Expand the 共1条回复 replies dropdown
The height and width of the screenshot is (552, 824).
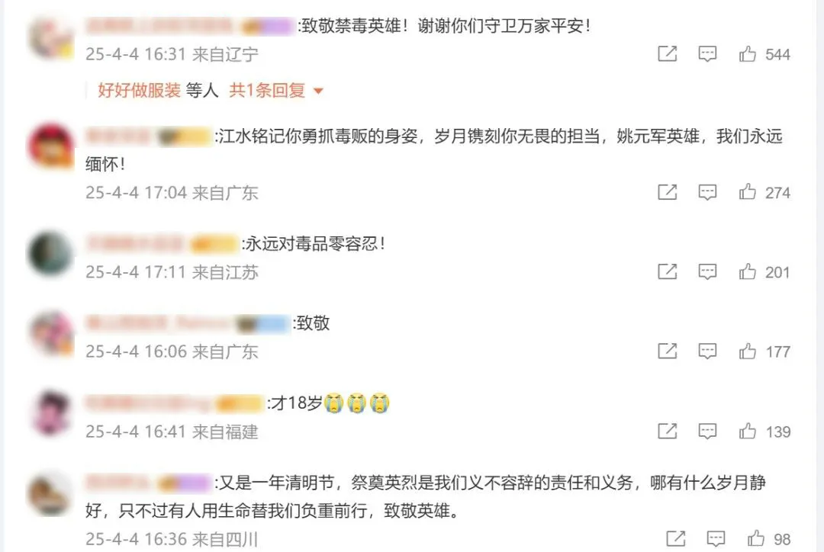(x=275, y=91)
